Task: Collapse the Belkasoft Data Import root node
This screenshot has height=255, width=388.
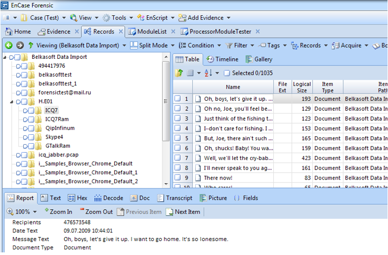Action: click(x=5, y=57)
